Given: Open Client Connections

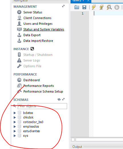Looking at the screenshot, I should coord(37,18).
